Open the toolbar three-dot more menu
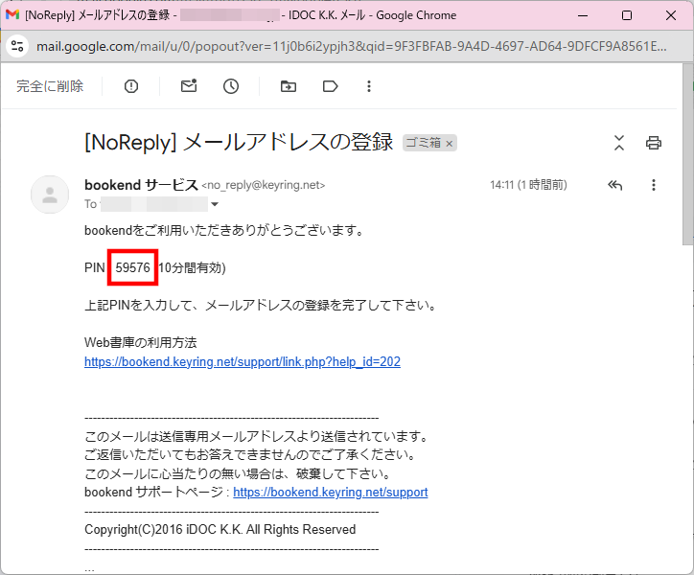The width and height of the screenshot is (694, 575). pos(369,86)
